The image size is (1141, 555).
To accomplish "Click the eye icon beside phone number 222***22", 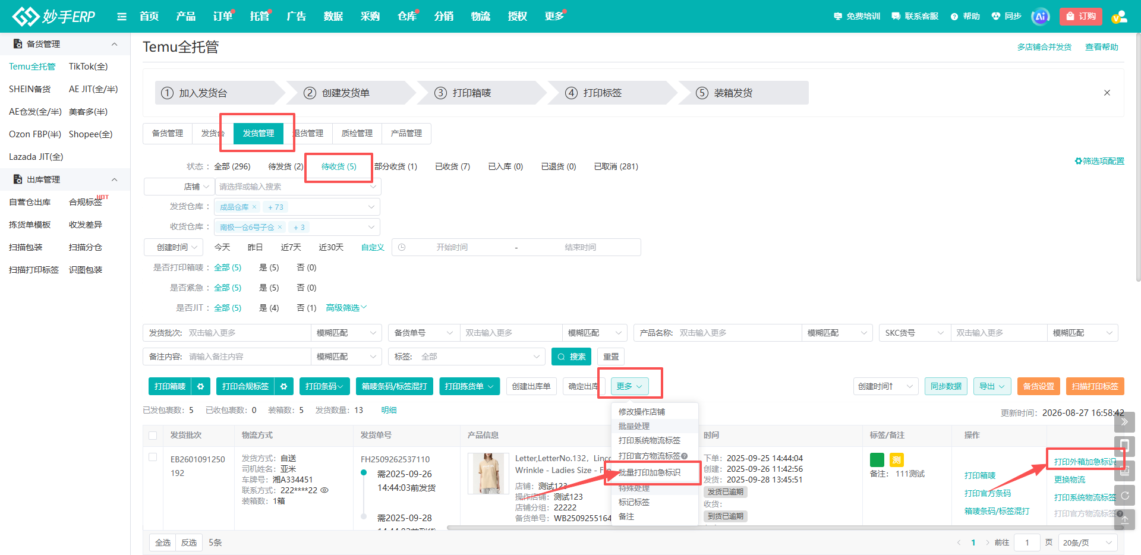I will [324, 490].
